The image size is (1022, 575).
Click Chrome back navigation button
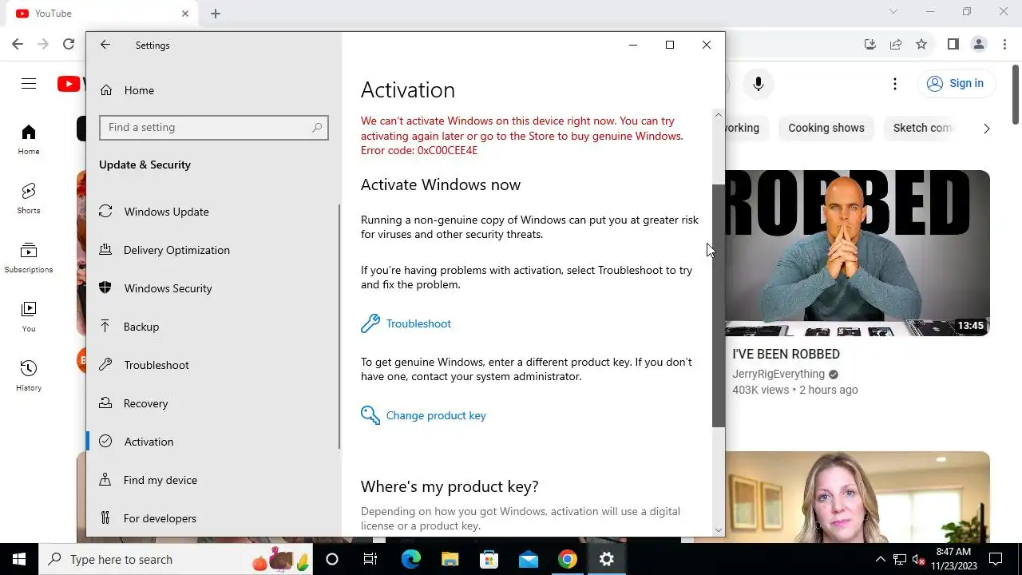[x=18, y=44]
